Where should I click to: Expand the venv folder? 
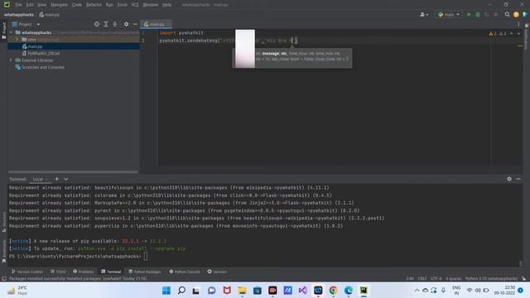point(17,40)
